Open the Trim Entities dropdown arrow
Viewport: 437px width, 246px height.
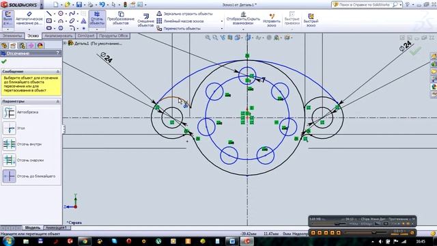[x=97, y=29]
